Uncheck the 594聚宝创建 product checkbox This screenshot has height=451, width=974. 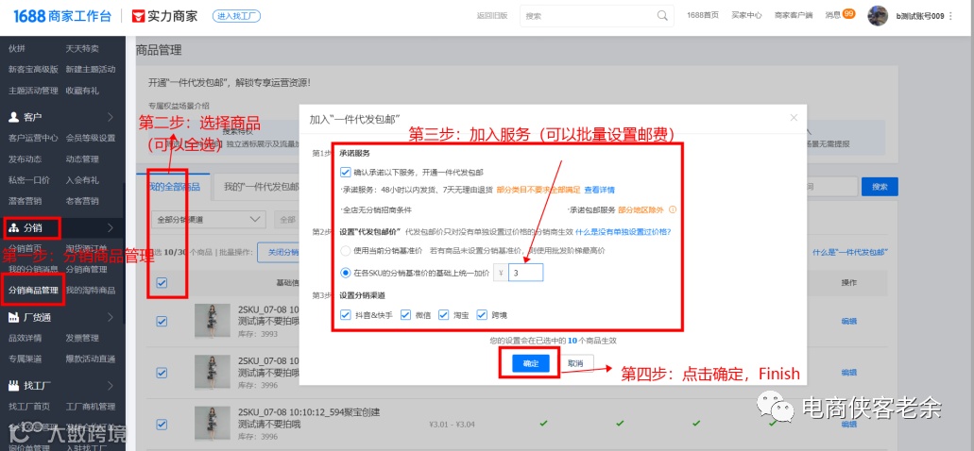(162, 424)
